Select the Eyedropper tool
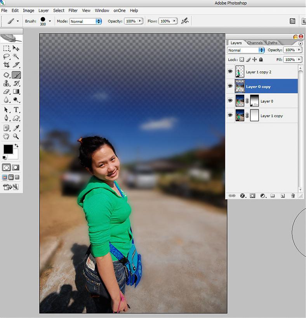Viewport: 306px width, 318px height. pyautogui.click(x=16, y=128)
